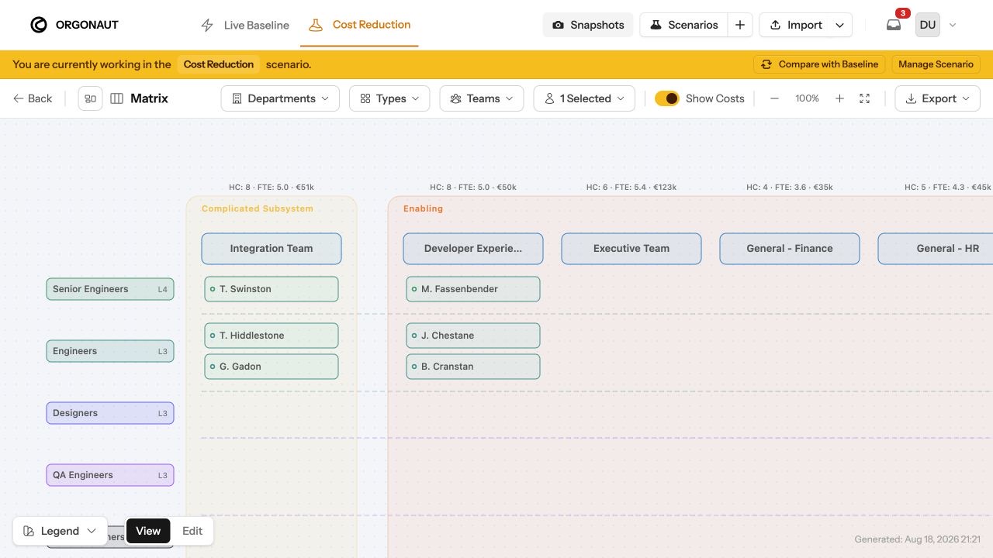This screenshot has width=993, height=558.
Task: Click the QA Engineers role row
Action: [x=110, y=475]
